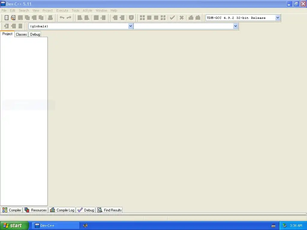Image resolution: width=307 pixels, height=230 pixels.
Task: Click the Open file toolbar icon
Action: click(x=13, y=18)
